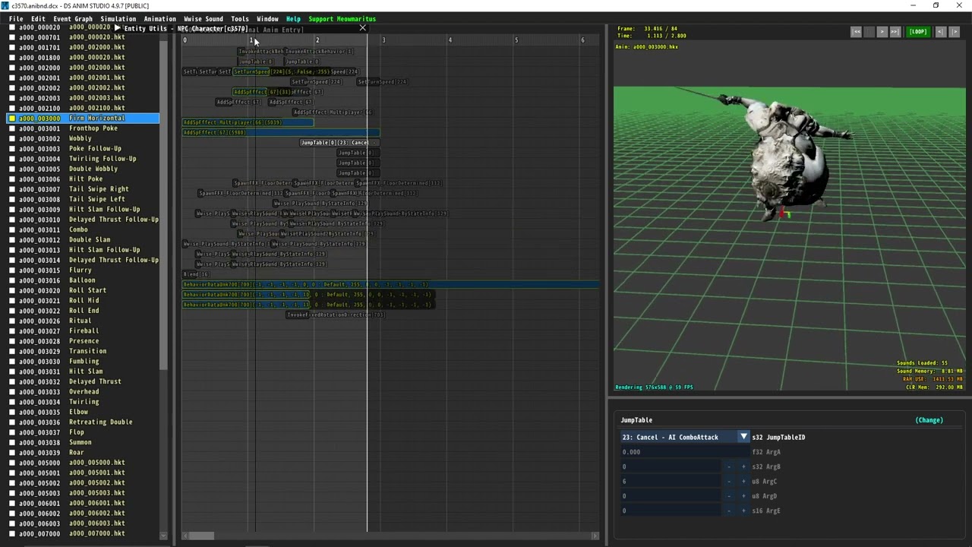
Task: Tick the checkbox beside Fronthop Poke
Action: pos(12,128)
